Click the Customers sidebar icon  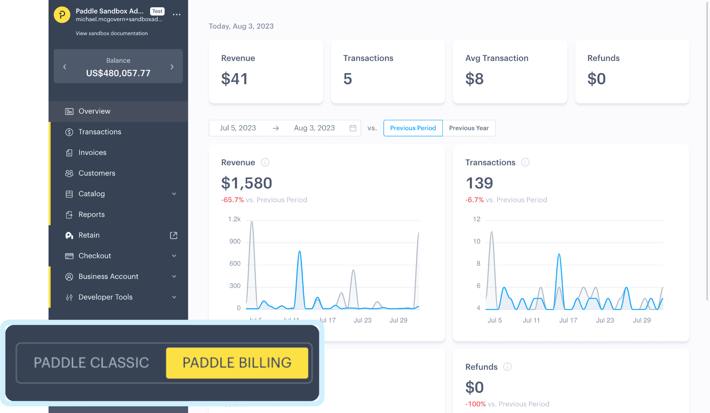pyautogui.click(x=69, y=173)
